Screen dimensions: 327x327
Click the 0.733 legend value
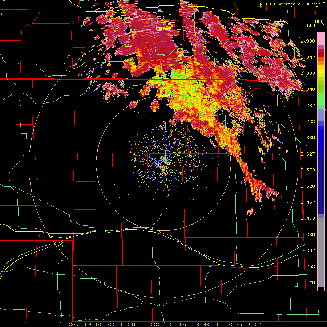pos(308,121)
